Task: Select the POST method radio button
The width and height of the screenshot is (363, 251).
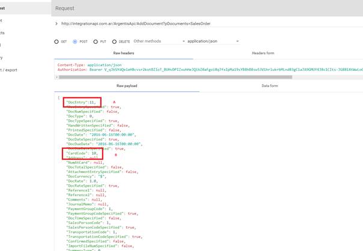Action: point(75,42)
